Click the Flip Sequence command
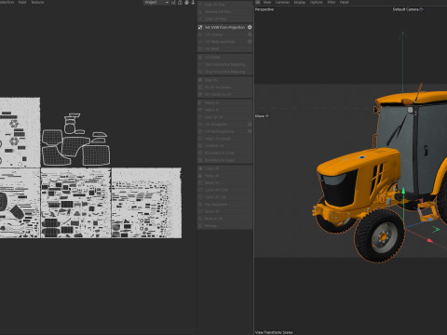Image resolution: width=447 pixels, height=335 pixels. coord(225,205)
